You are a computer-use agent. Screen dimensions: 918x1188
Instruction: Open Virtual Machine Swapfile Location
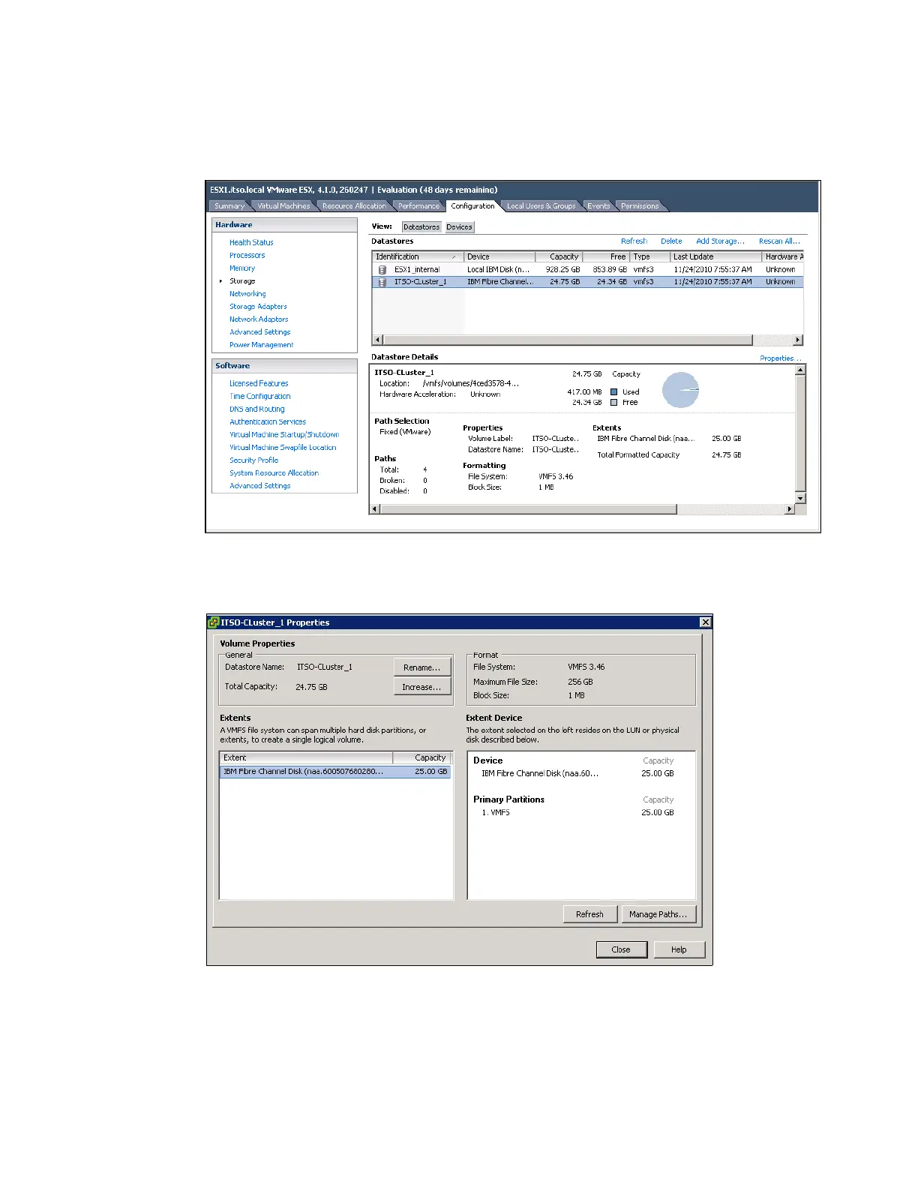283,447
